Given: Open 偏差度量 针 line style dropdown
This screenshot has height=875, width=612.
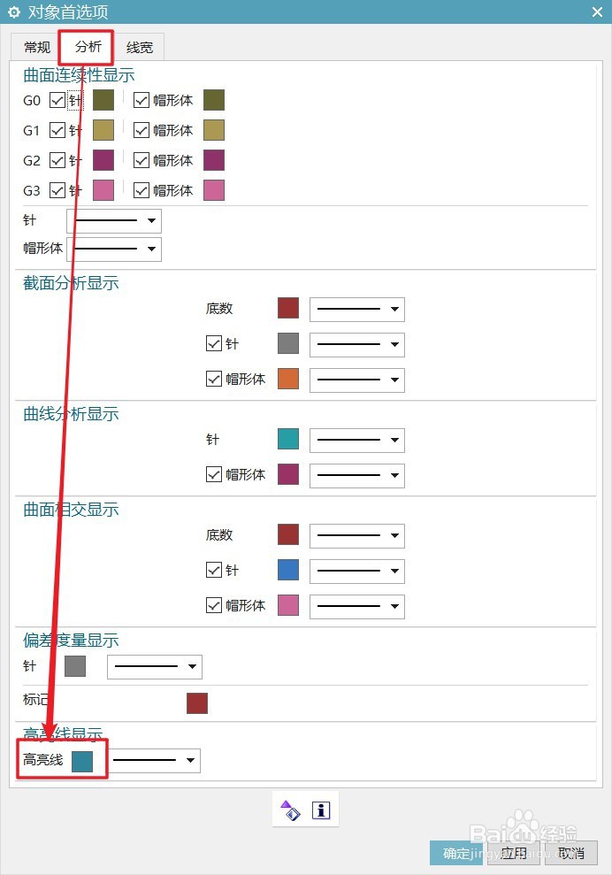Looking at the screenshot, I should point(155,667).
